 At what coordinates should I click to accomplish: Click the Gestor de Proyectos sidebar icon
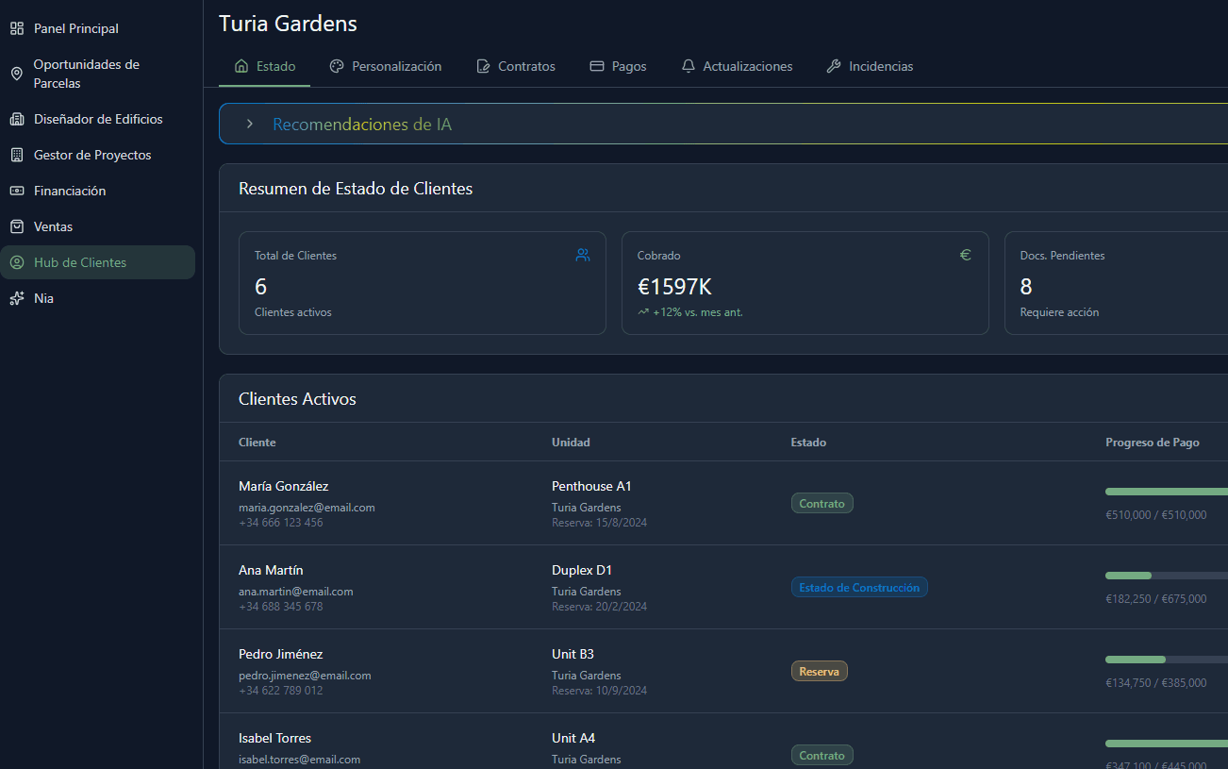click(x=17, y=155)
